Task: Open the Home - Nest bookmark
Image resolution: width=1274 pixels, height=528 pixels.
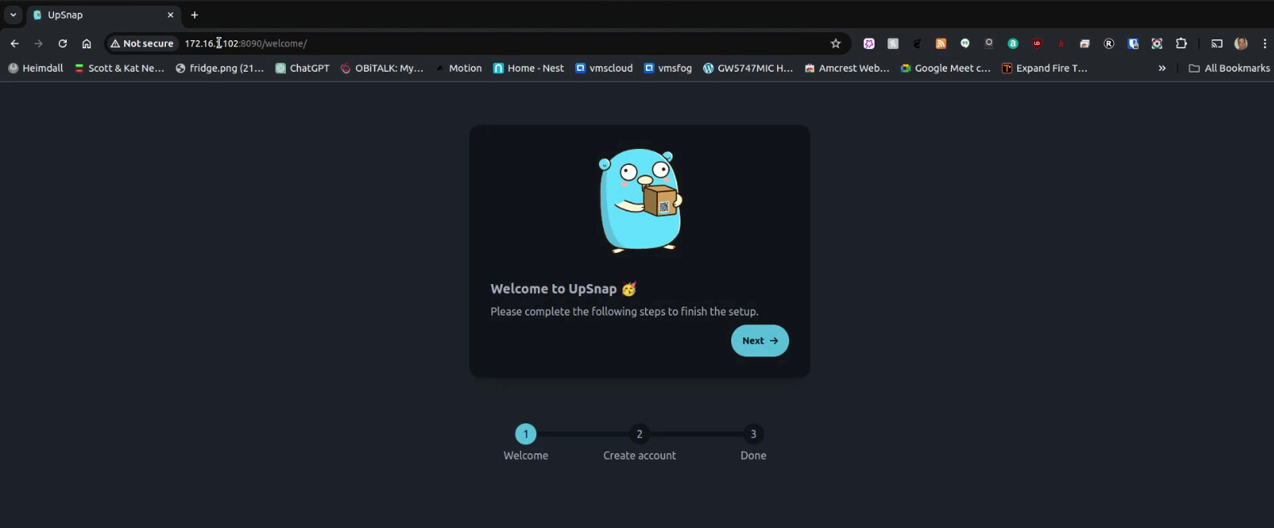Action: tap(528, 68)
